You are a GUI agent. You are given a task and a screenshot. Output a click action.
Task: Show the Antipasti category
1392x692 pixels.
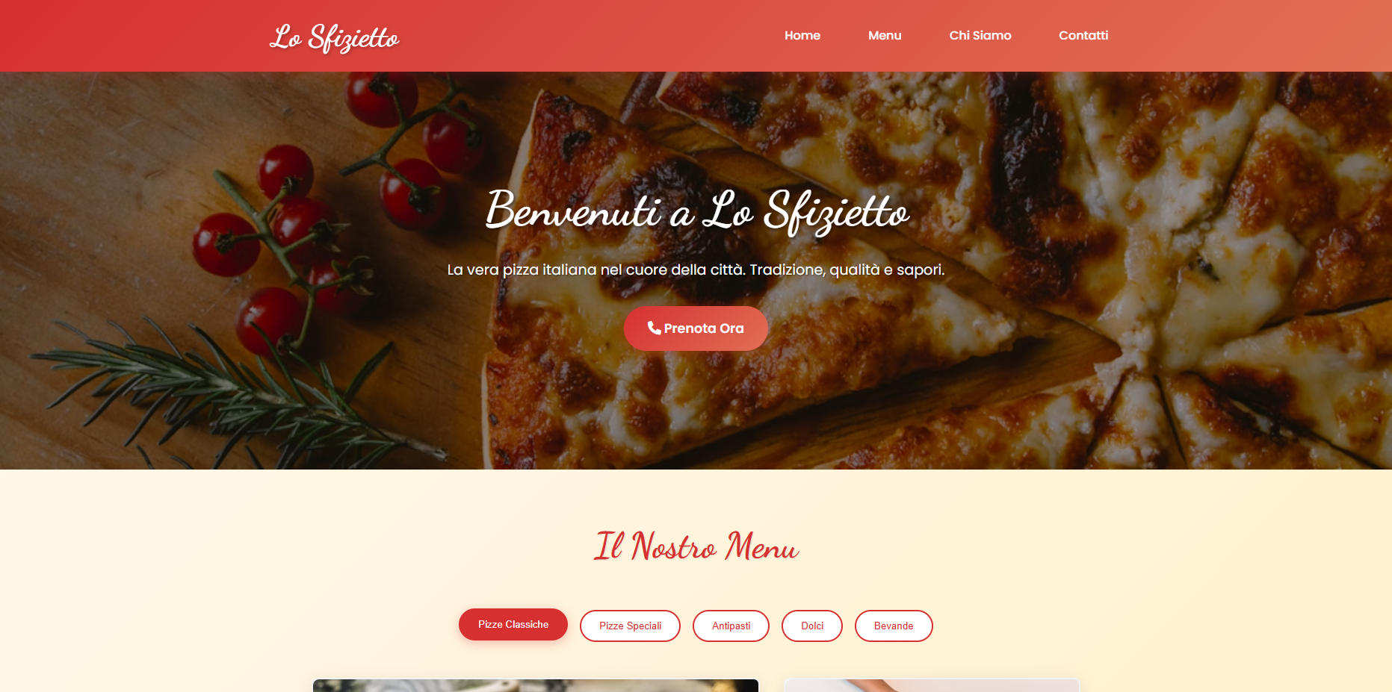731,626
